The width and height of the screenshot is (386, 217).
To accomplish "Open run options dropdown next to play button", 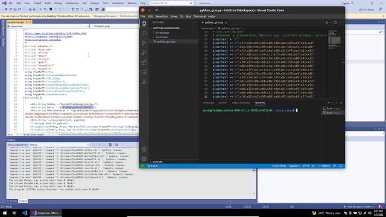I will 331,23.
